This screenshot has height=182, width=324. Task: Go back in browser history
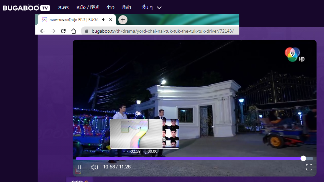[42, 31]
